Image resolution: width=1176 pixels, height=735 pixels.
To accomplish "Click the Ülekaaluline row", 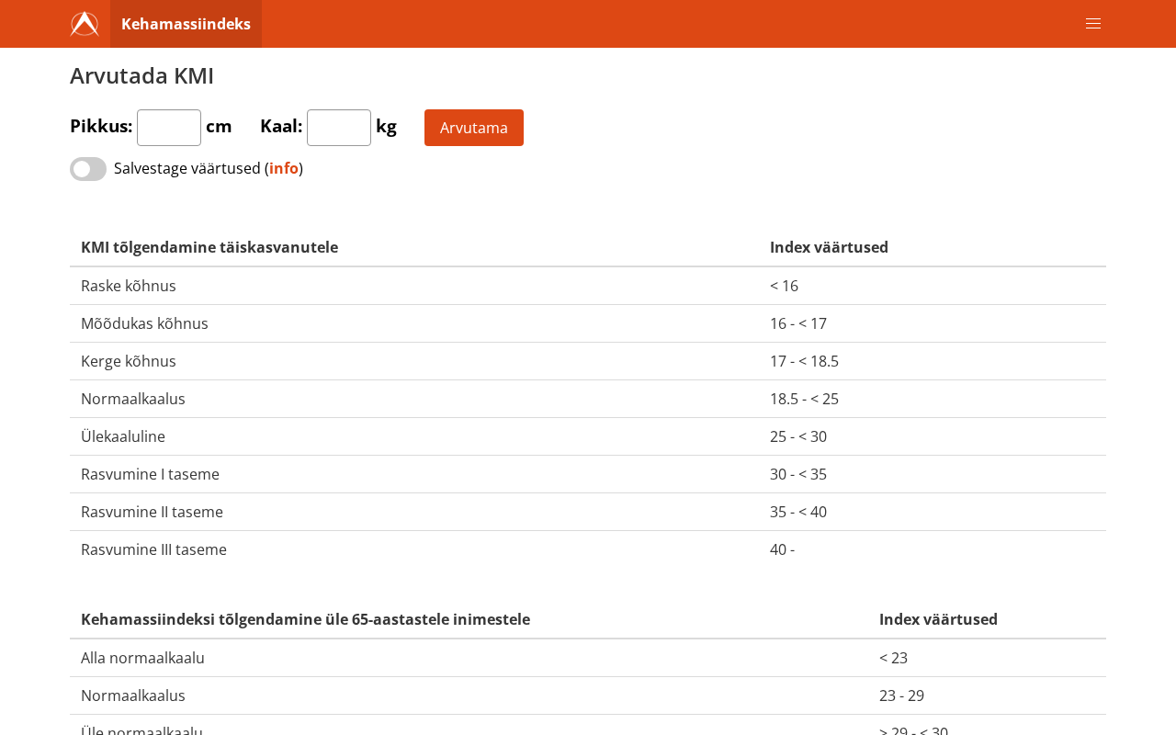I will (x=588, y=436).
